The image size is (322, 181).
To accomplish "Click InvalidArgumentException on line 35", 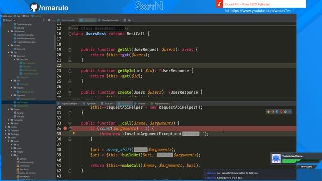I will tap(152, 134).
